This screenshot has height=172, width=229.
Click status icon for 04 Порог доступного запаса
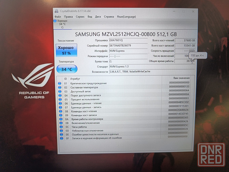click(60, 96)
